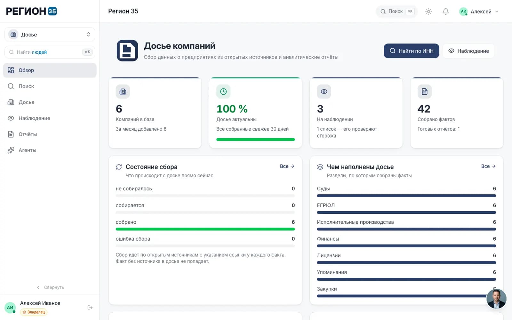Image resolution: width=512 pixels, height=320 pixels.
Task: Click the clock icon on Досье актуальны card
Action: click(x=223, y=92)
